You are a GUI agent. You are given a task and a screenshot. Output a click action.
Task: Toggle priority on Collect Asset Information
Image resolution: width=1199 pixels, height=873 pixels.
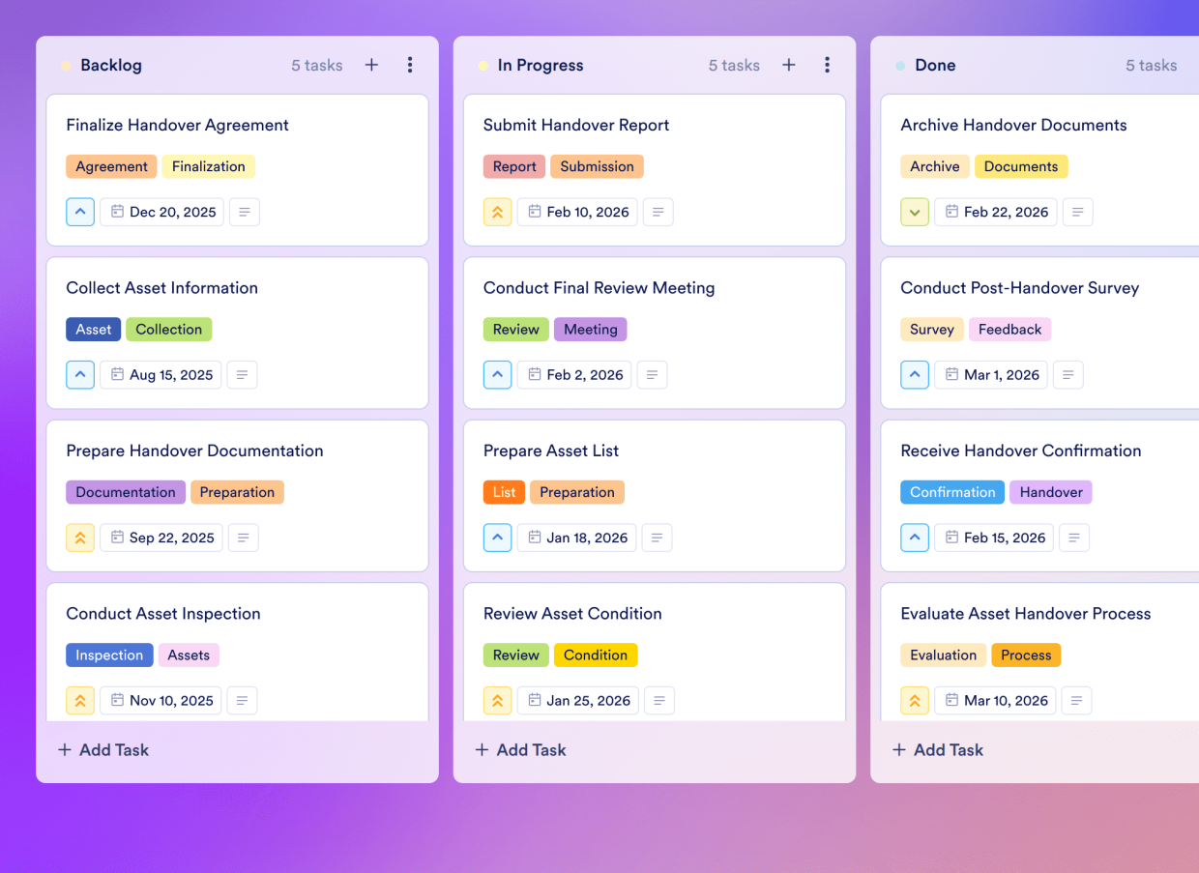click(x=80, y=374)
